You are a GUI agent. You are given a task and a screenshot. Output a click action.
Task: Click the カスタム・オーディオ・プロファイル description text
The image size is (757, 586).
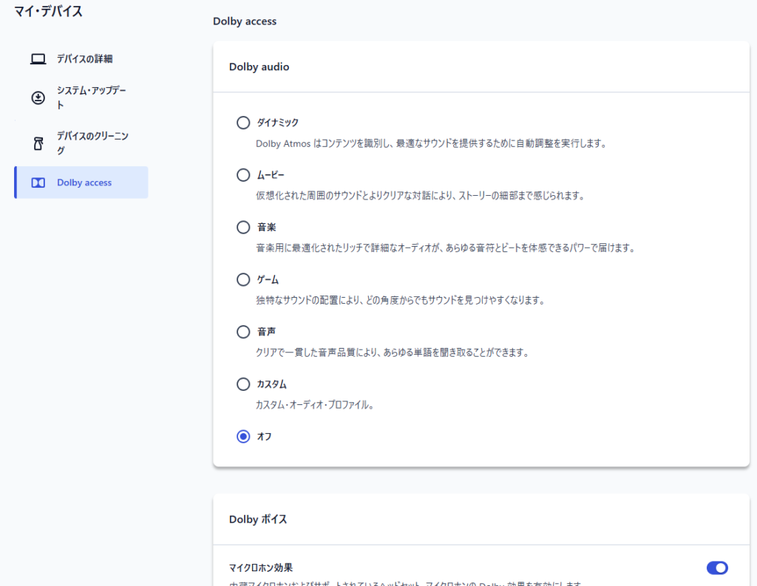click(x=314, y=405)
